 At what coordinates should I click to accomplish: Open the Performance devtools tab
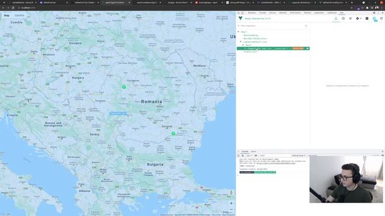click(295, 13)
